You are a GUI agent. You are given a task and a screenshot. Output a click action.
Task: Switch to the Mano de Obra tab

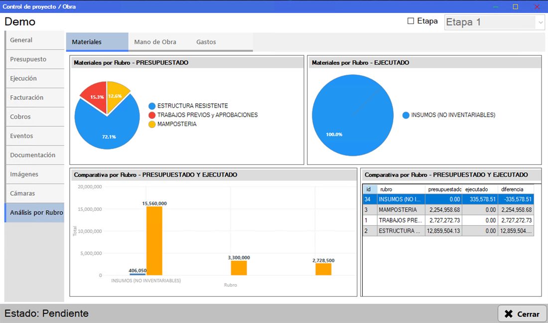coord(155,42)
